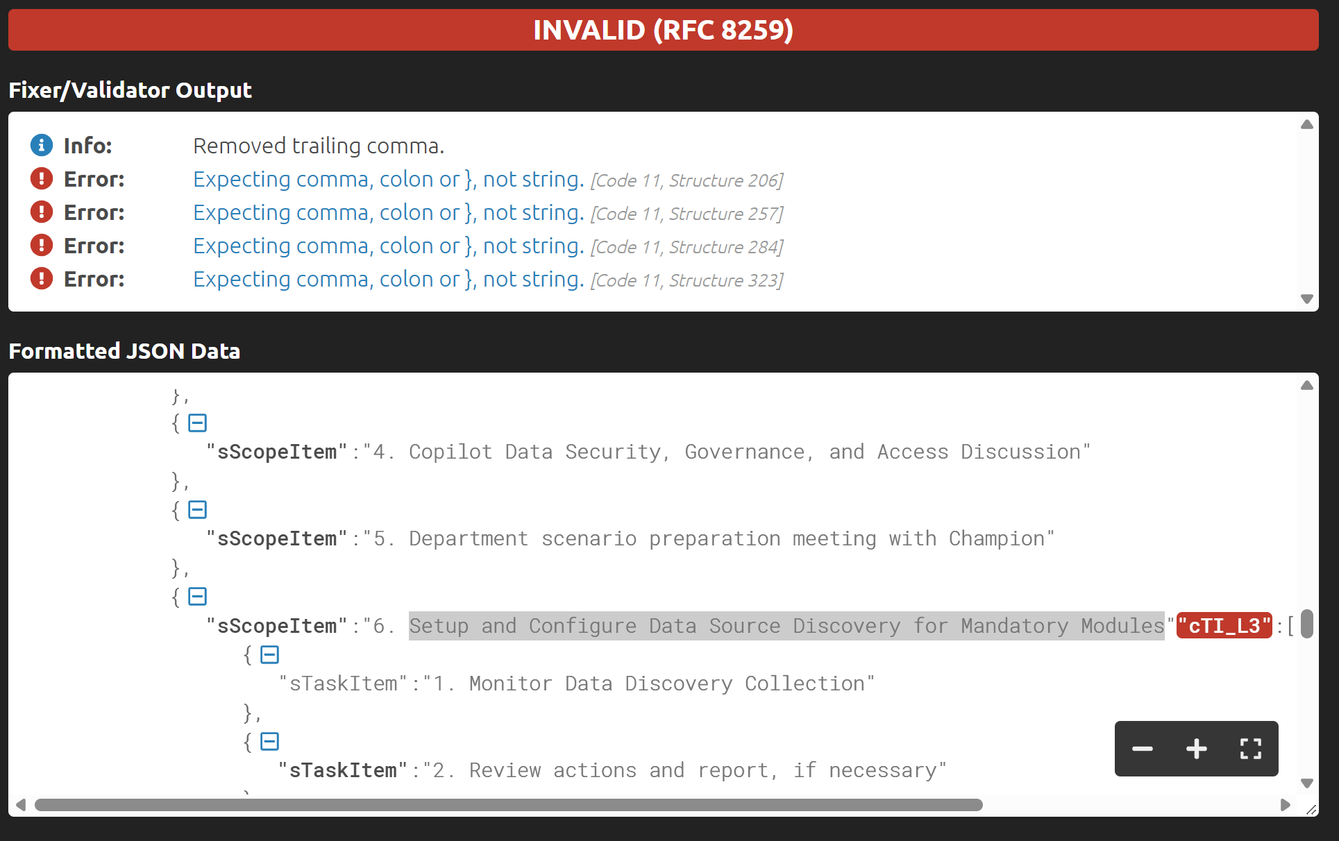Click the Structure 323 error icon

[42, 278]
